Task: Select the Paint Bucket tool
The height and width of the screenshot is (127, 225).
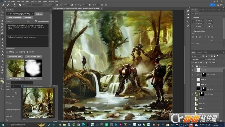Action: [x=2, y=49]
